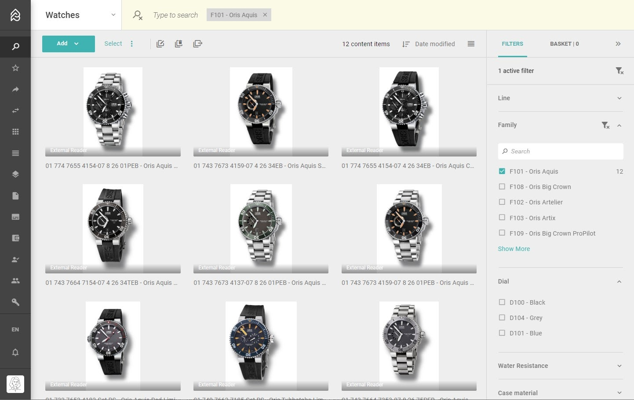
Task: Check F103 - Oris Artix
Action: pyautogui.click(x=502, y=217)
